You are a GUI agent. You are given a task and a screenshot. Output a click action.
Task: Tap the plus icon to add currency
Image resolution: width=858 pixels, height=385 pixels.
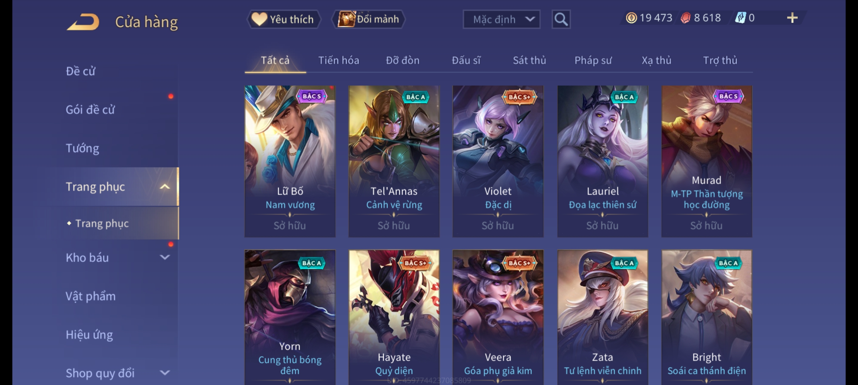[792, 18]
